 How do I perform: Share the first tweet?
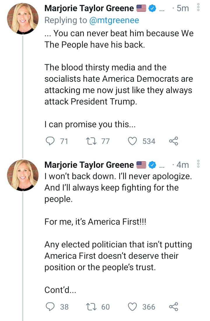(x=173, y=141)
